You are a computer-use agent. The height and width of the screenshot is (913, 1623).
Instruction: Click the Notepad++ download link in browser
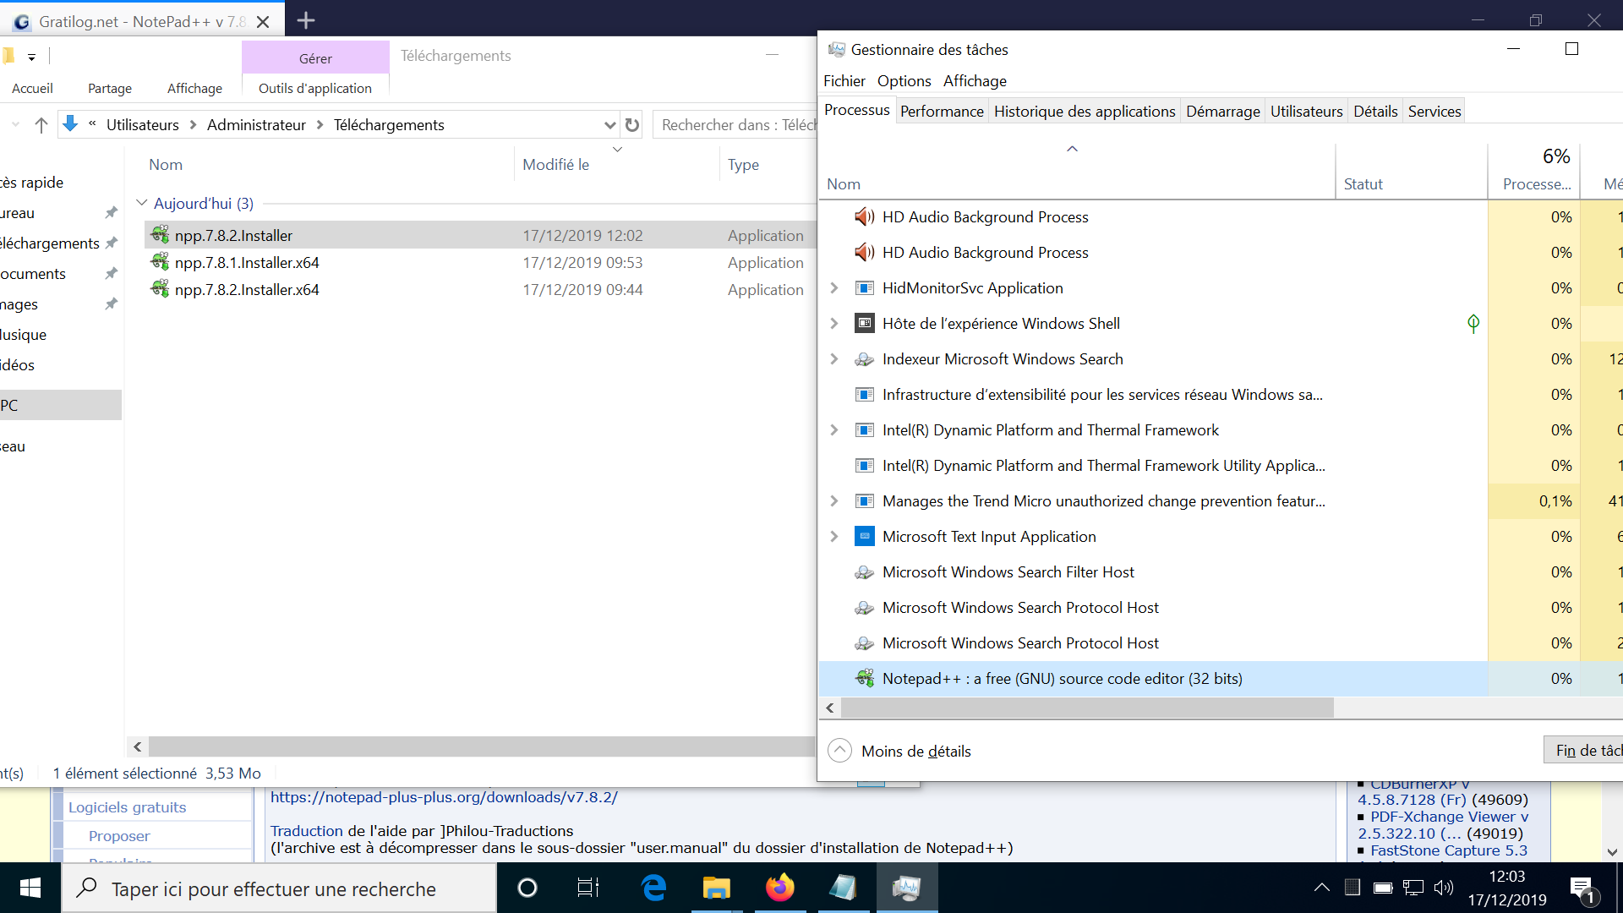point(443,796)
